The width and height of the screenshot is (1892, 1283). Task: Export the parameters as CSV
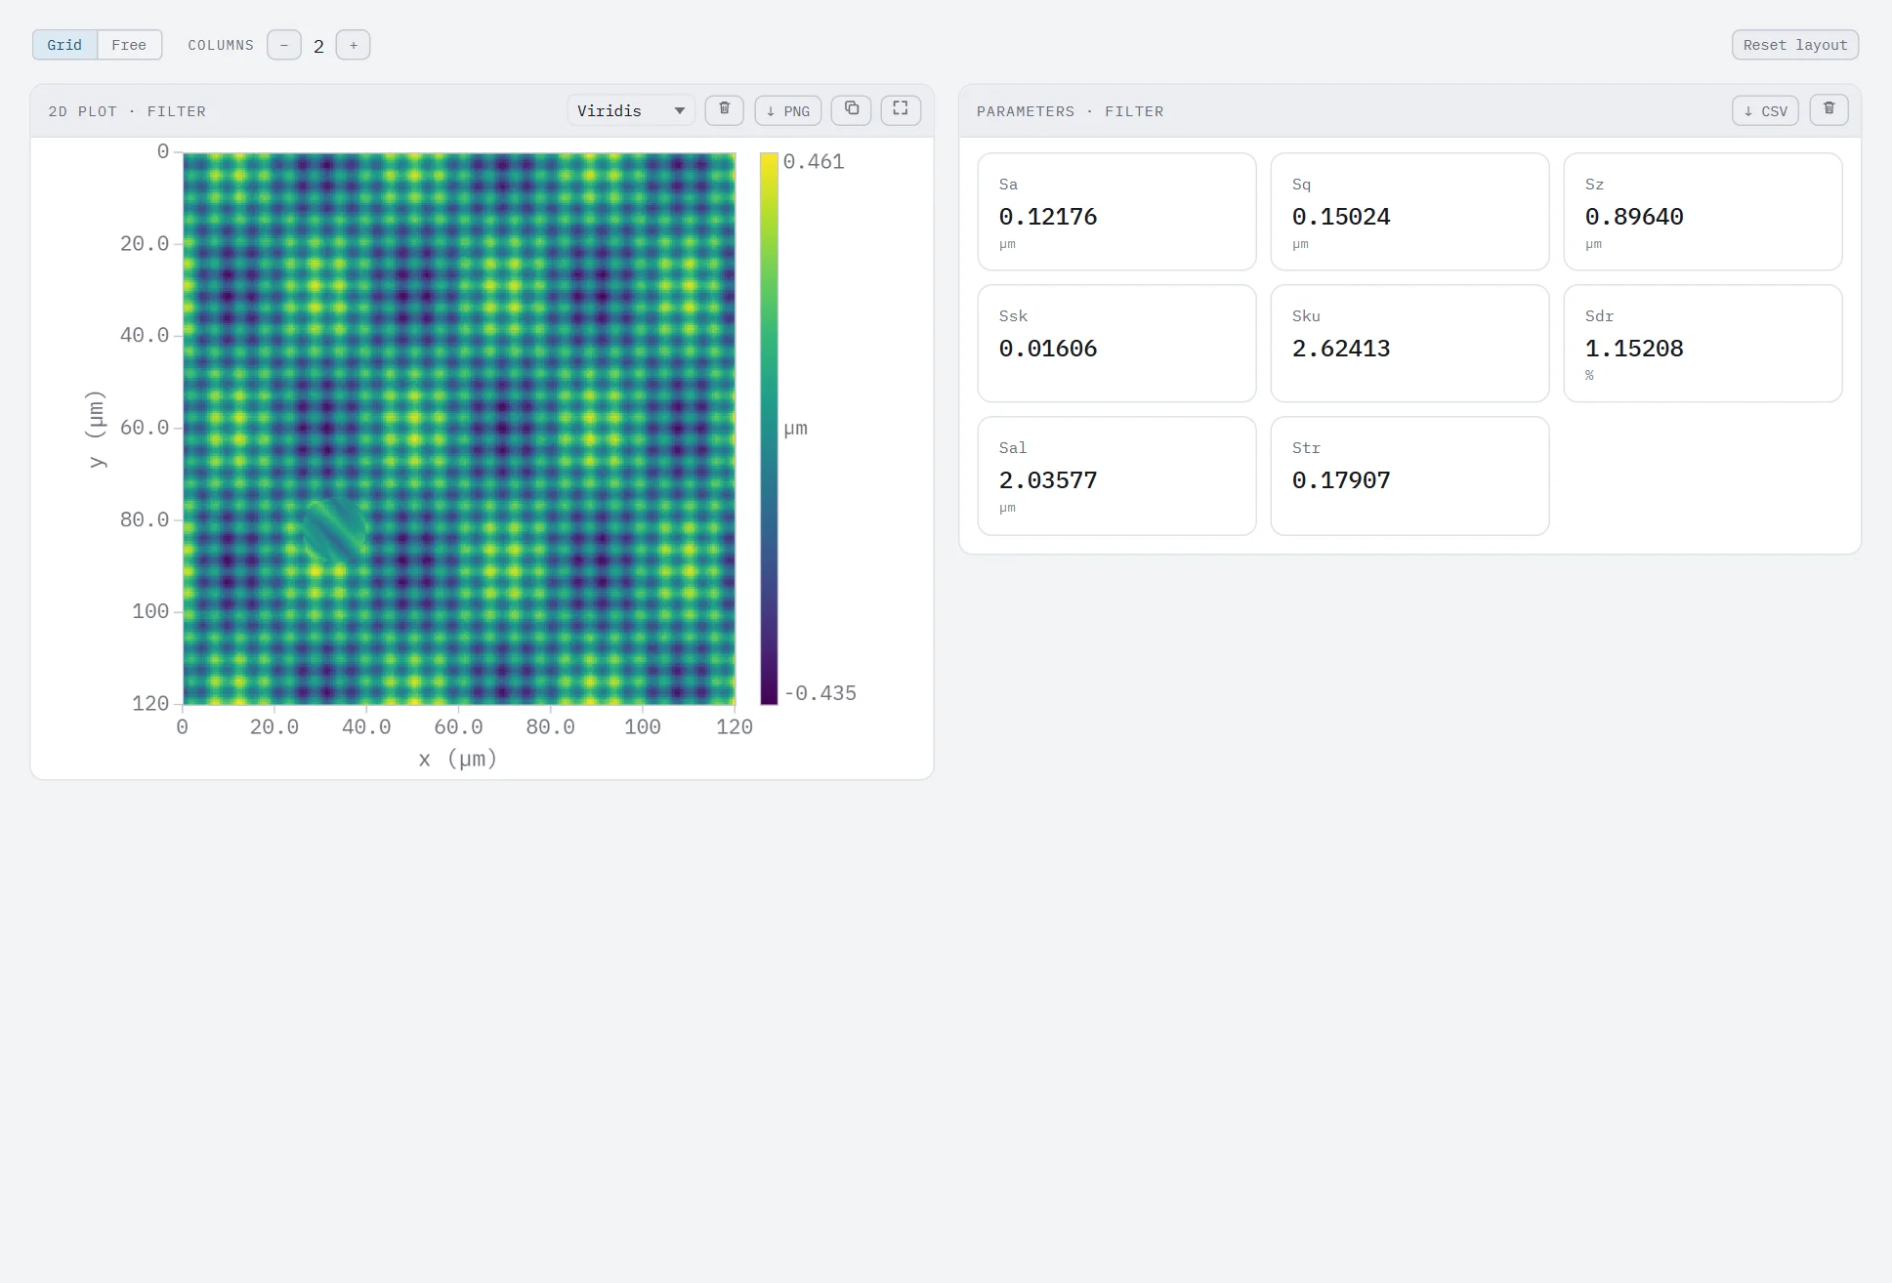tap(1765, 110)
